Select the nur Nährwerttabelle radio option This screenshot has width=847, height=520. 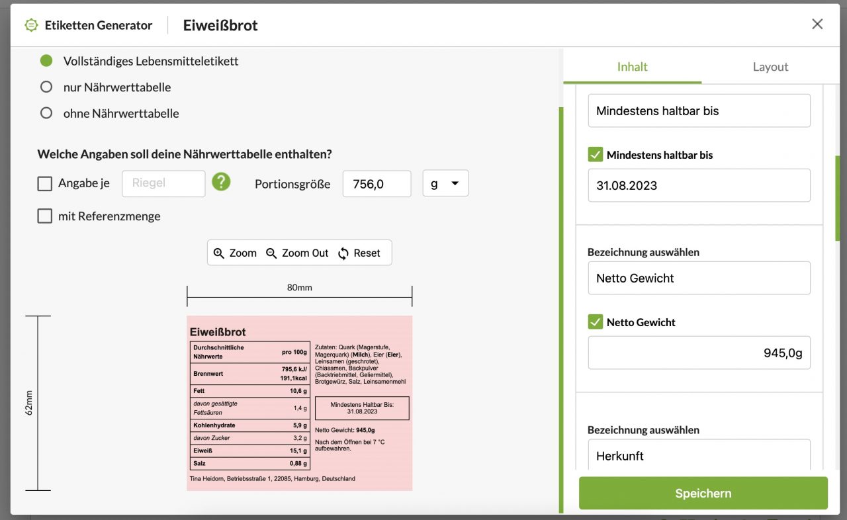tap(46, 87)
